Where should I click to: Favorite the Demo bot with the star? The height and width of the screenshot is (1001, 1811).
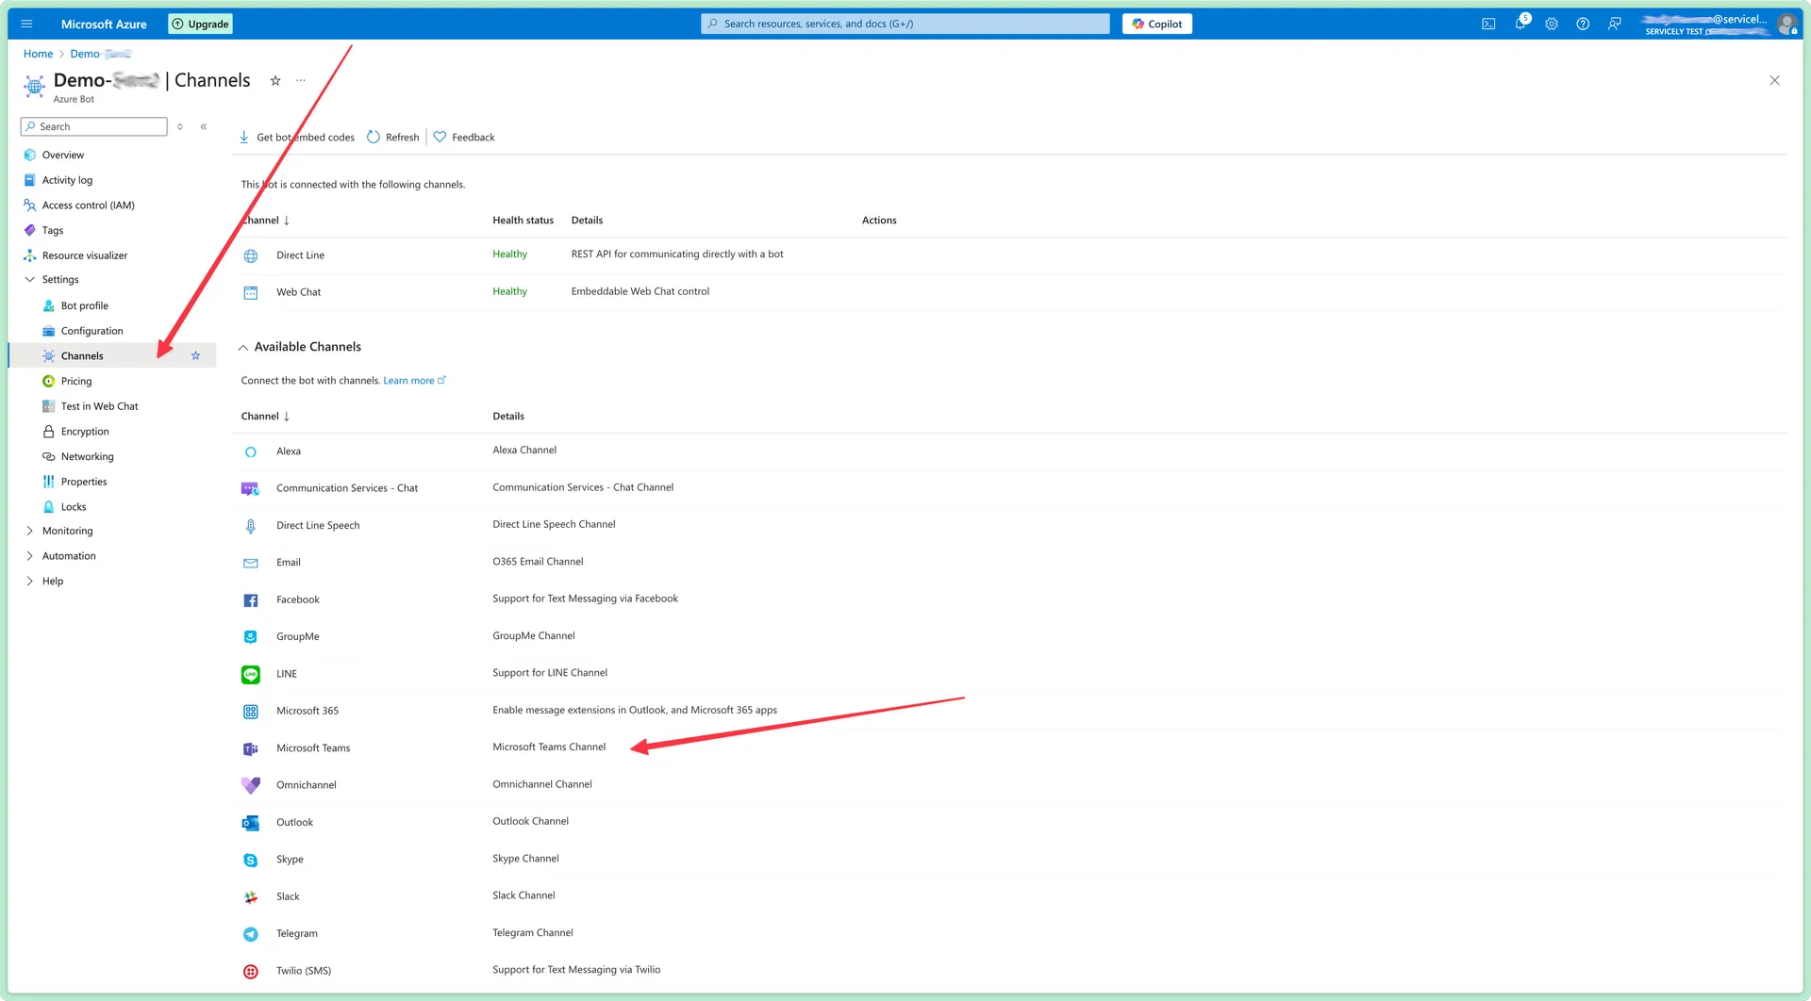click(x=275, y=81)
